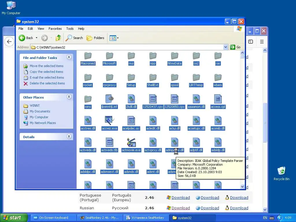The image size is (296, 222).
Task: Open the Search toolbar button
Action: point(74,38)
